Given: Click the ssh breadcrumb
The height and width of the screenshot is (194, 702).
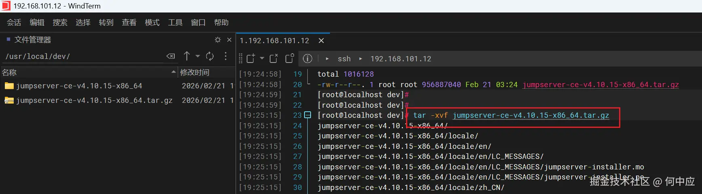Looking at the screenshot, I should 344,59.
